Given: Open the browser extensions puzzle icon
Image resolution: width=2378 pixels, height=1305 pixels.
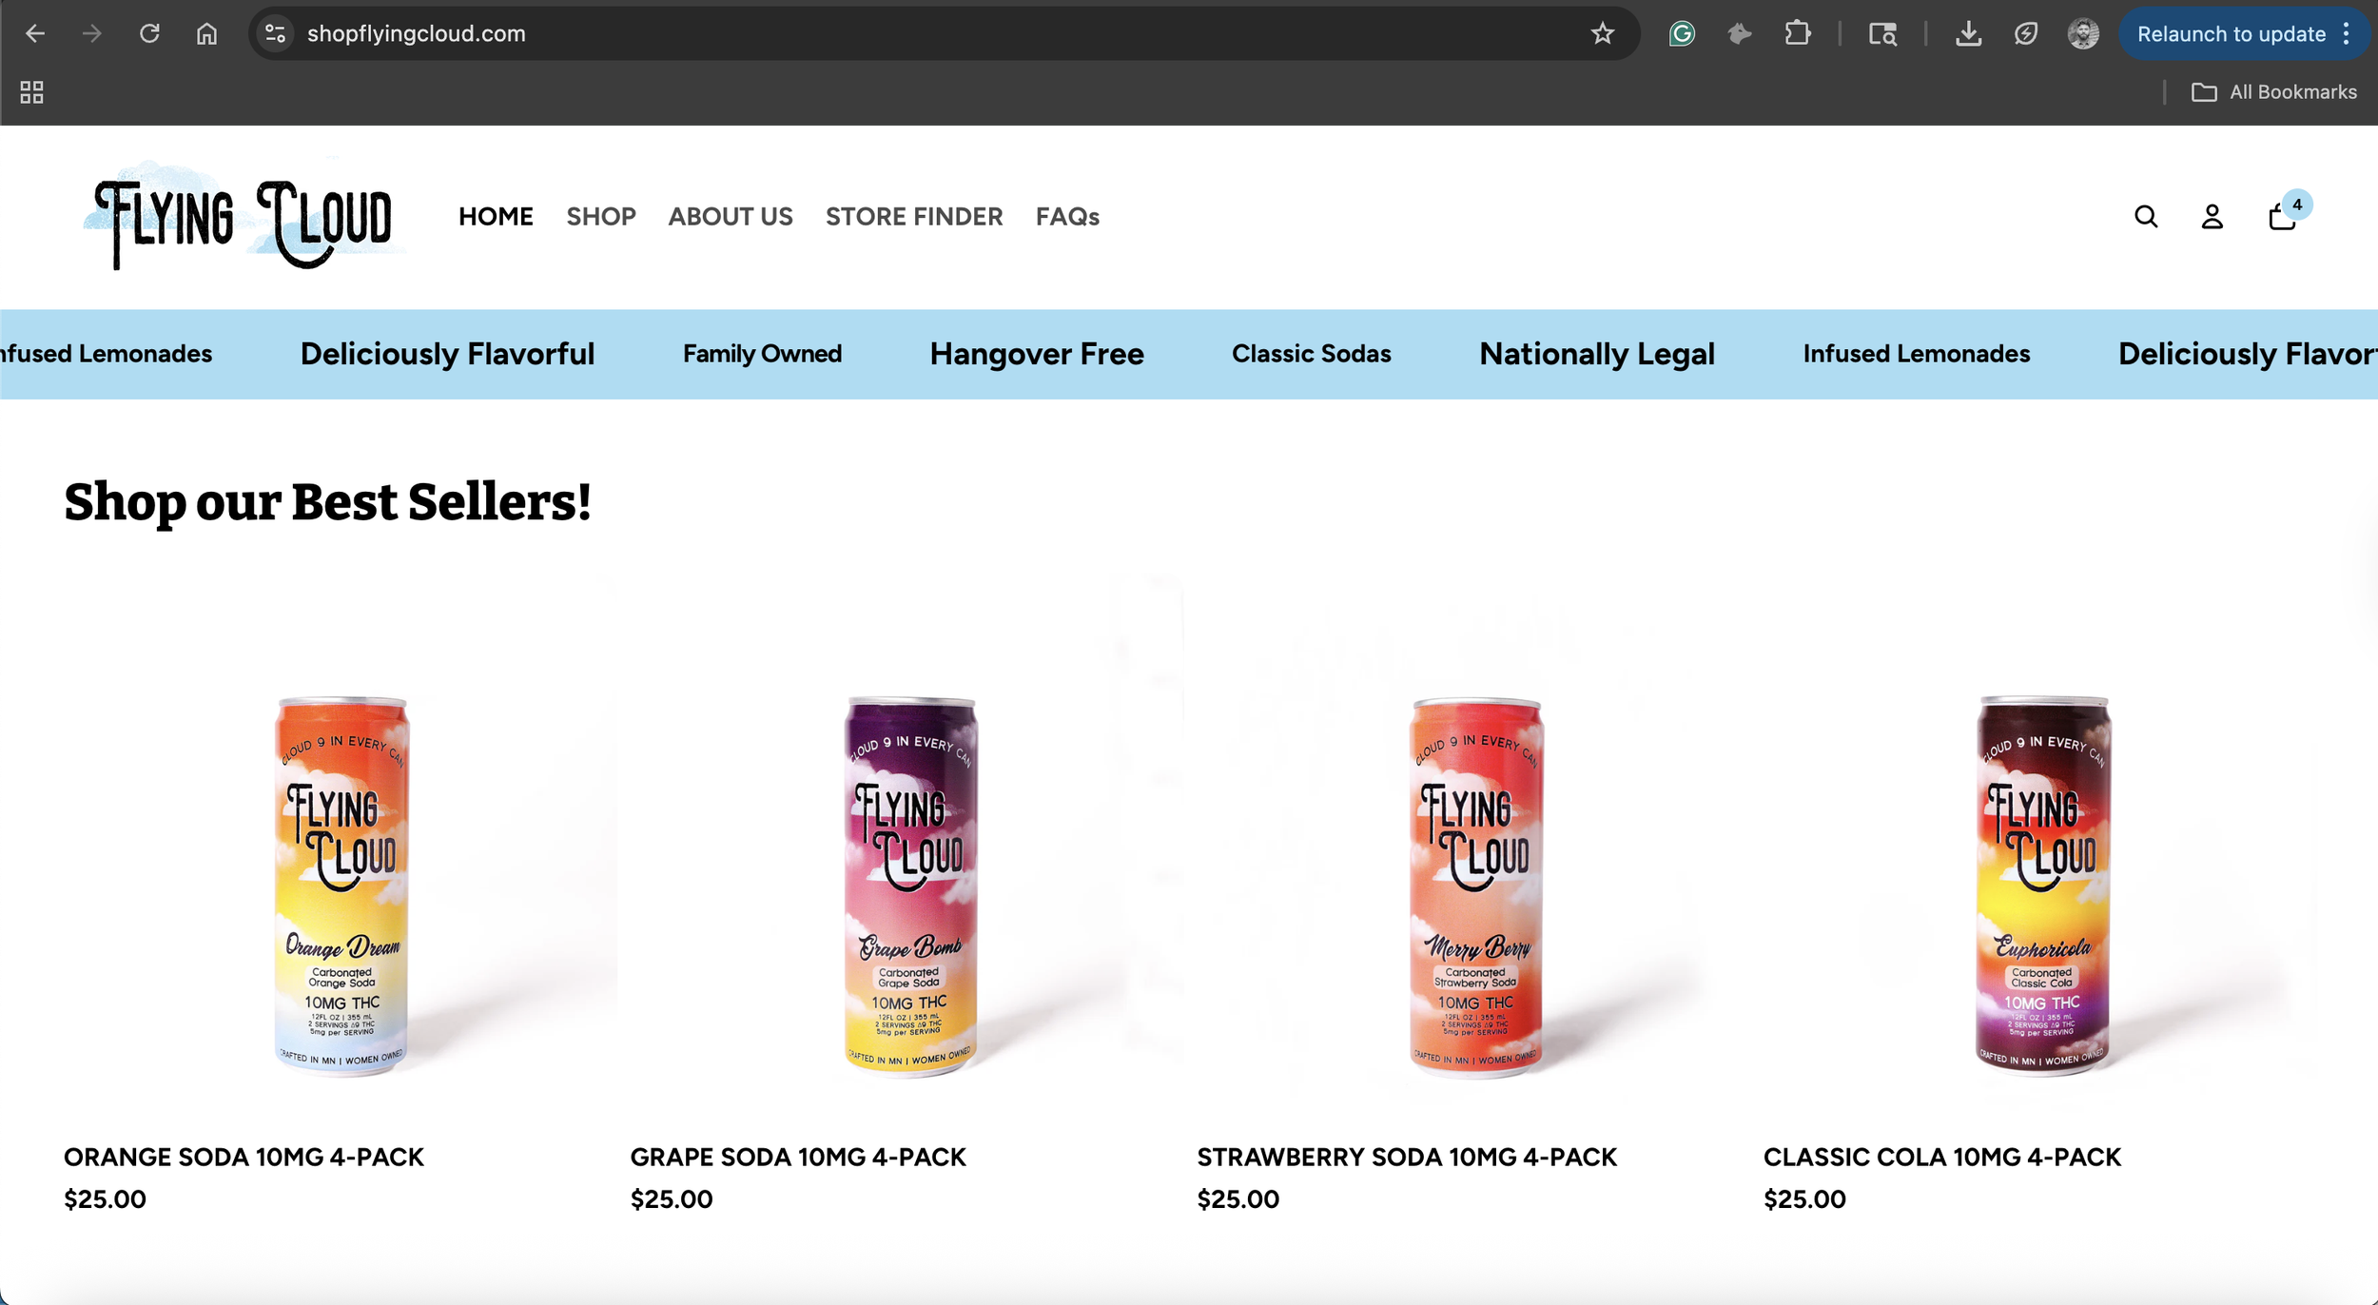Looking at the screenshot, I should [x=1798, y=34].
